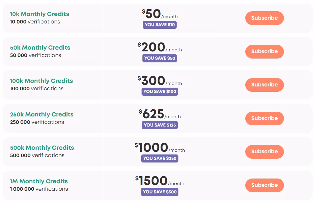This screenshot has width=314, height=202.
Task: Click the "YOU SAVE $10" badge
Action: pyautogui.click(x=160, y=25)
